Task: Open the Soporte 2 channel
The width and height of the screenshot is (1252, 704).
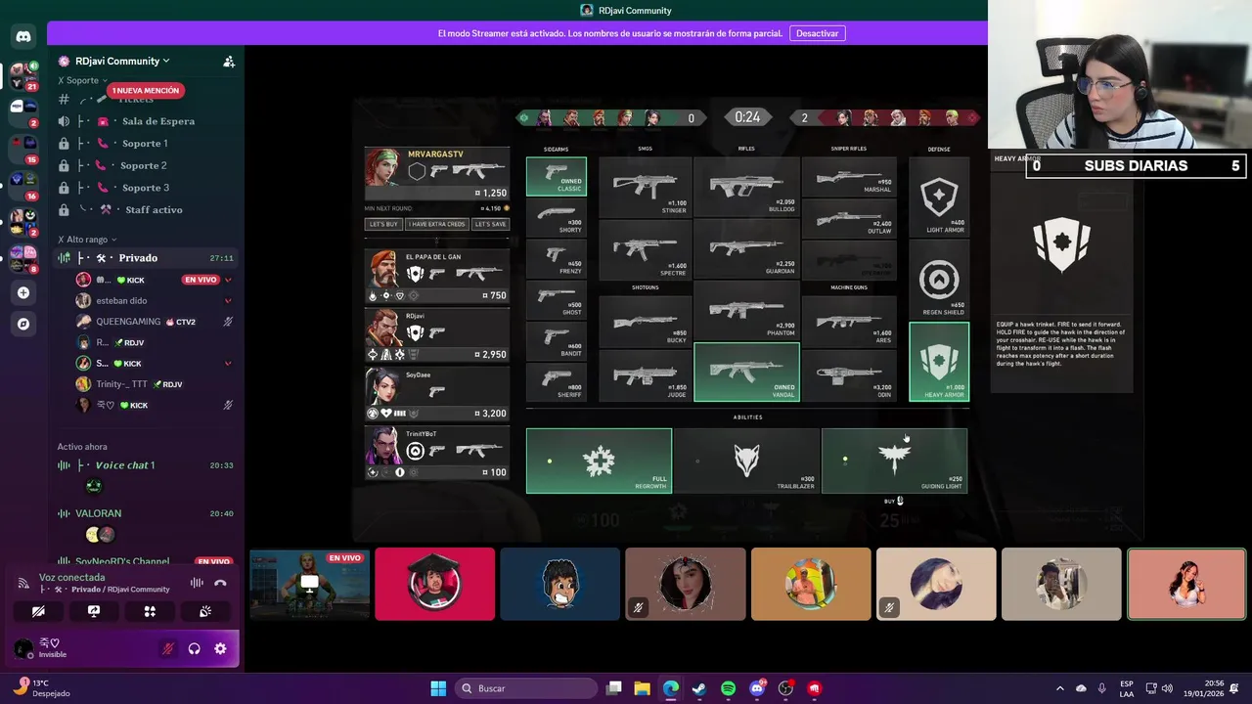Action: click(x=146, y=165)
